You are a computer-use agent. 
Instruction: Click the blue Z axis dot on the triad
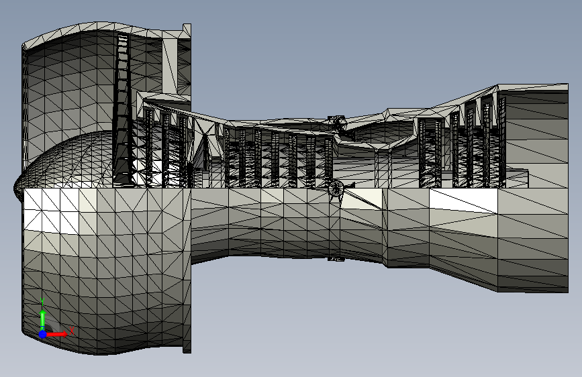click(x=43, y=334)
